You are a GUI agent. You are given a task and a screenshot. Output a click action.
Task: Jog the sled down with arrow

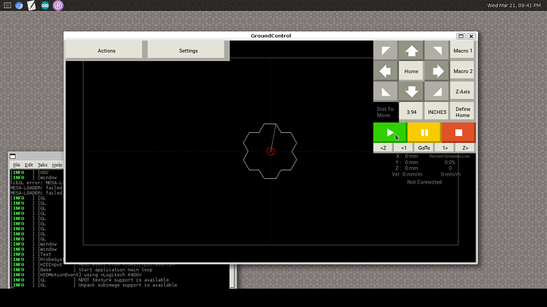pos(411,92)
